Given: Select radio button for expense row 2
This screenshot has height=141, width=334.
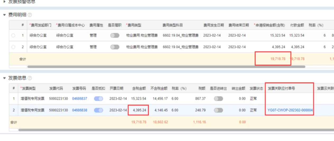Looking at the screenshot, I should click(x=13, y=47).
